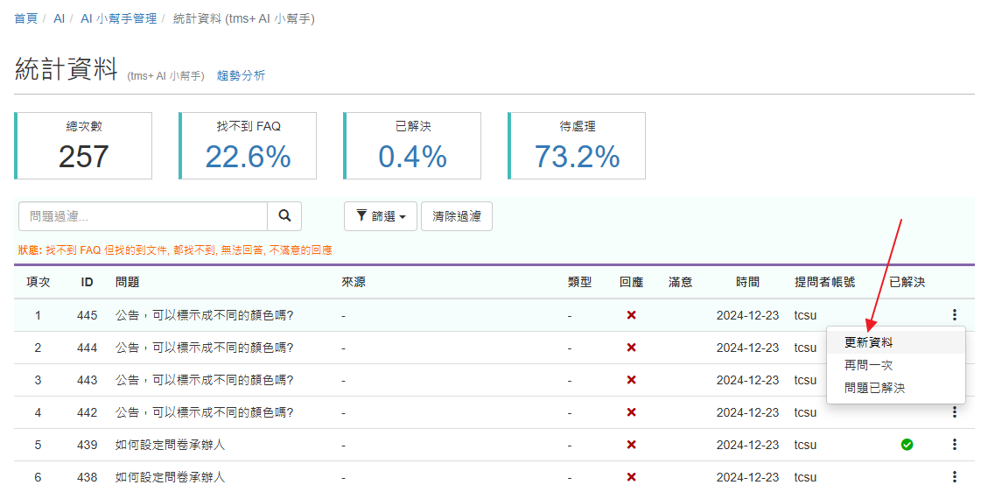Viewport: 988px width, 492px height.
Task: Pick 問題已解決 from the context menu
Action: click(x=874, y=388)
